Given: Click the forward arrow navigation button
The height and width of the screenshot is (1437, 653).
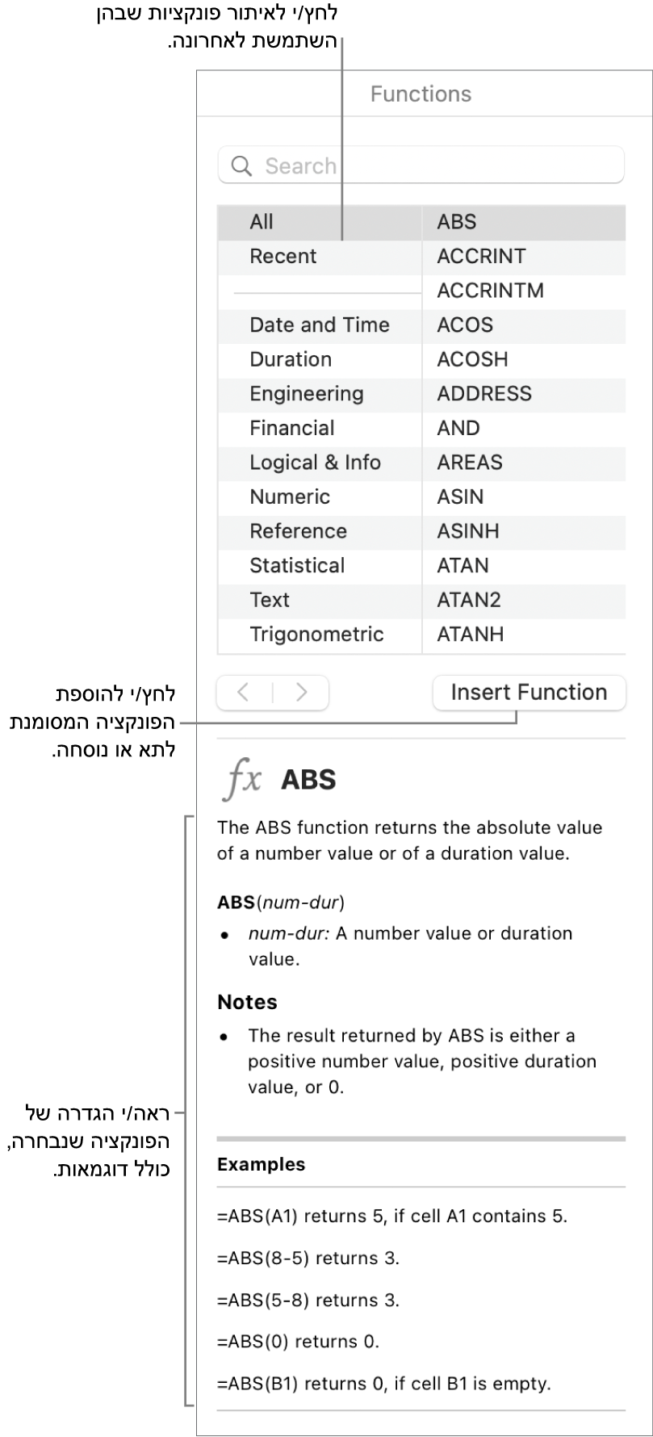Looking at the screenshot, I should coord(302,693).
